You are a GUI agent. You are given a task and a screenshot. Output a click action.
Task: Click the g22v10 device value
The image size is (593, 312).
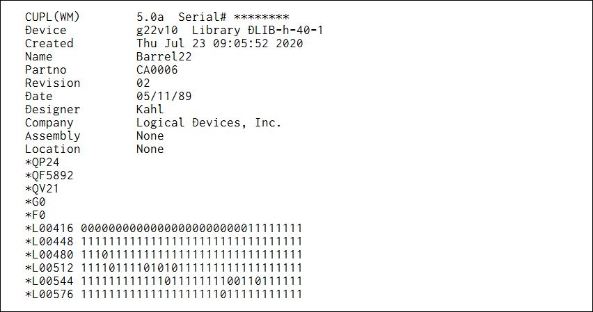(x=157, y=30)
